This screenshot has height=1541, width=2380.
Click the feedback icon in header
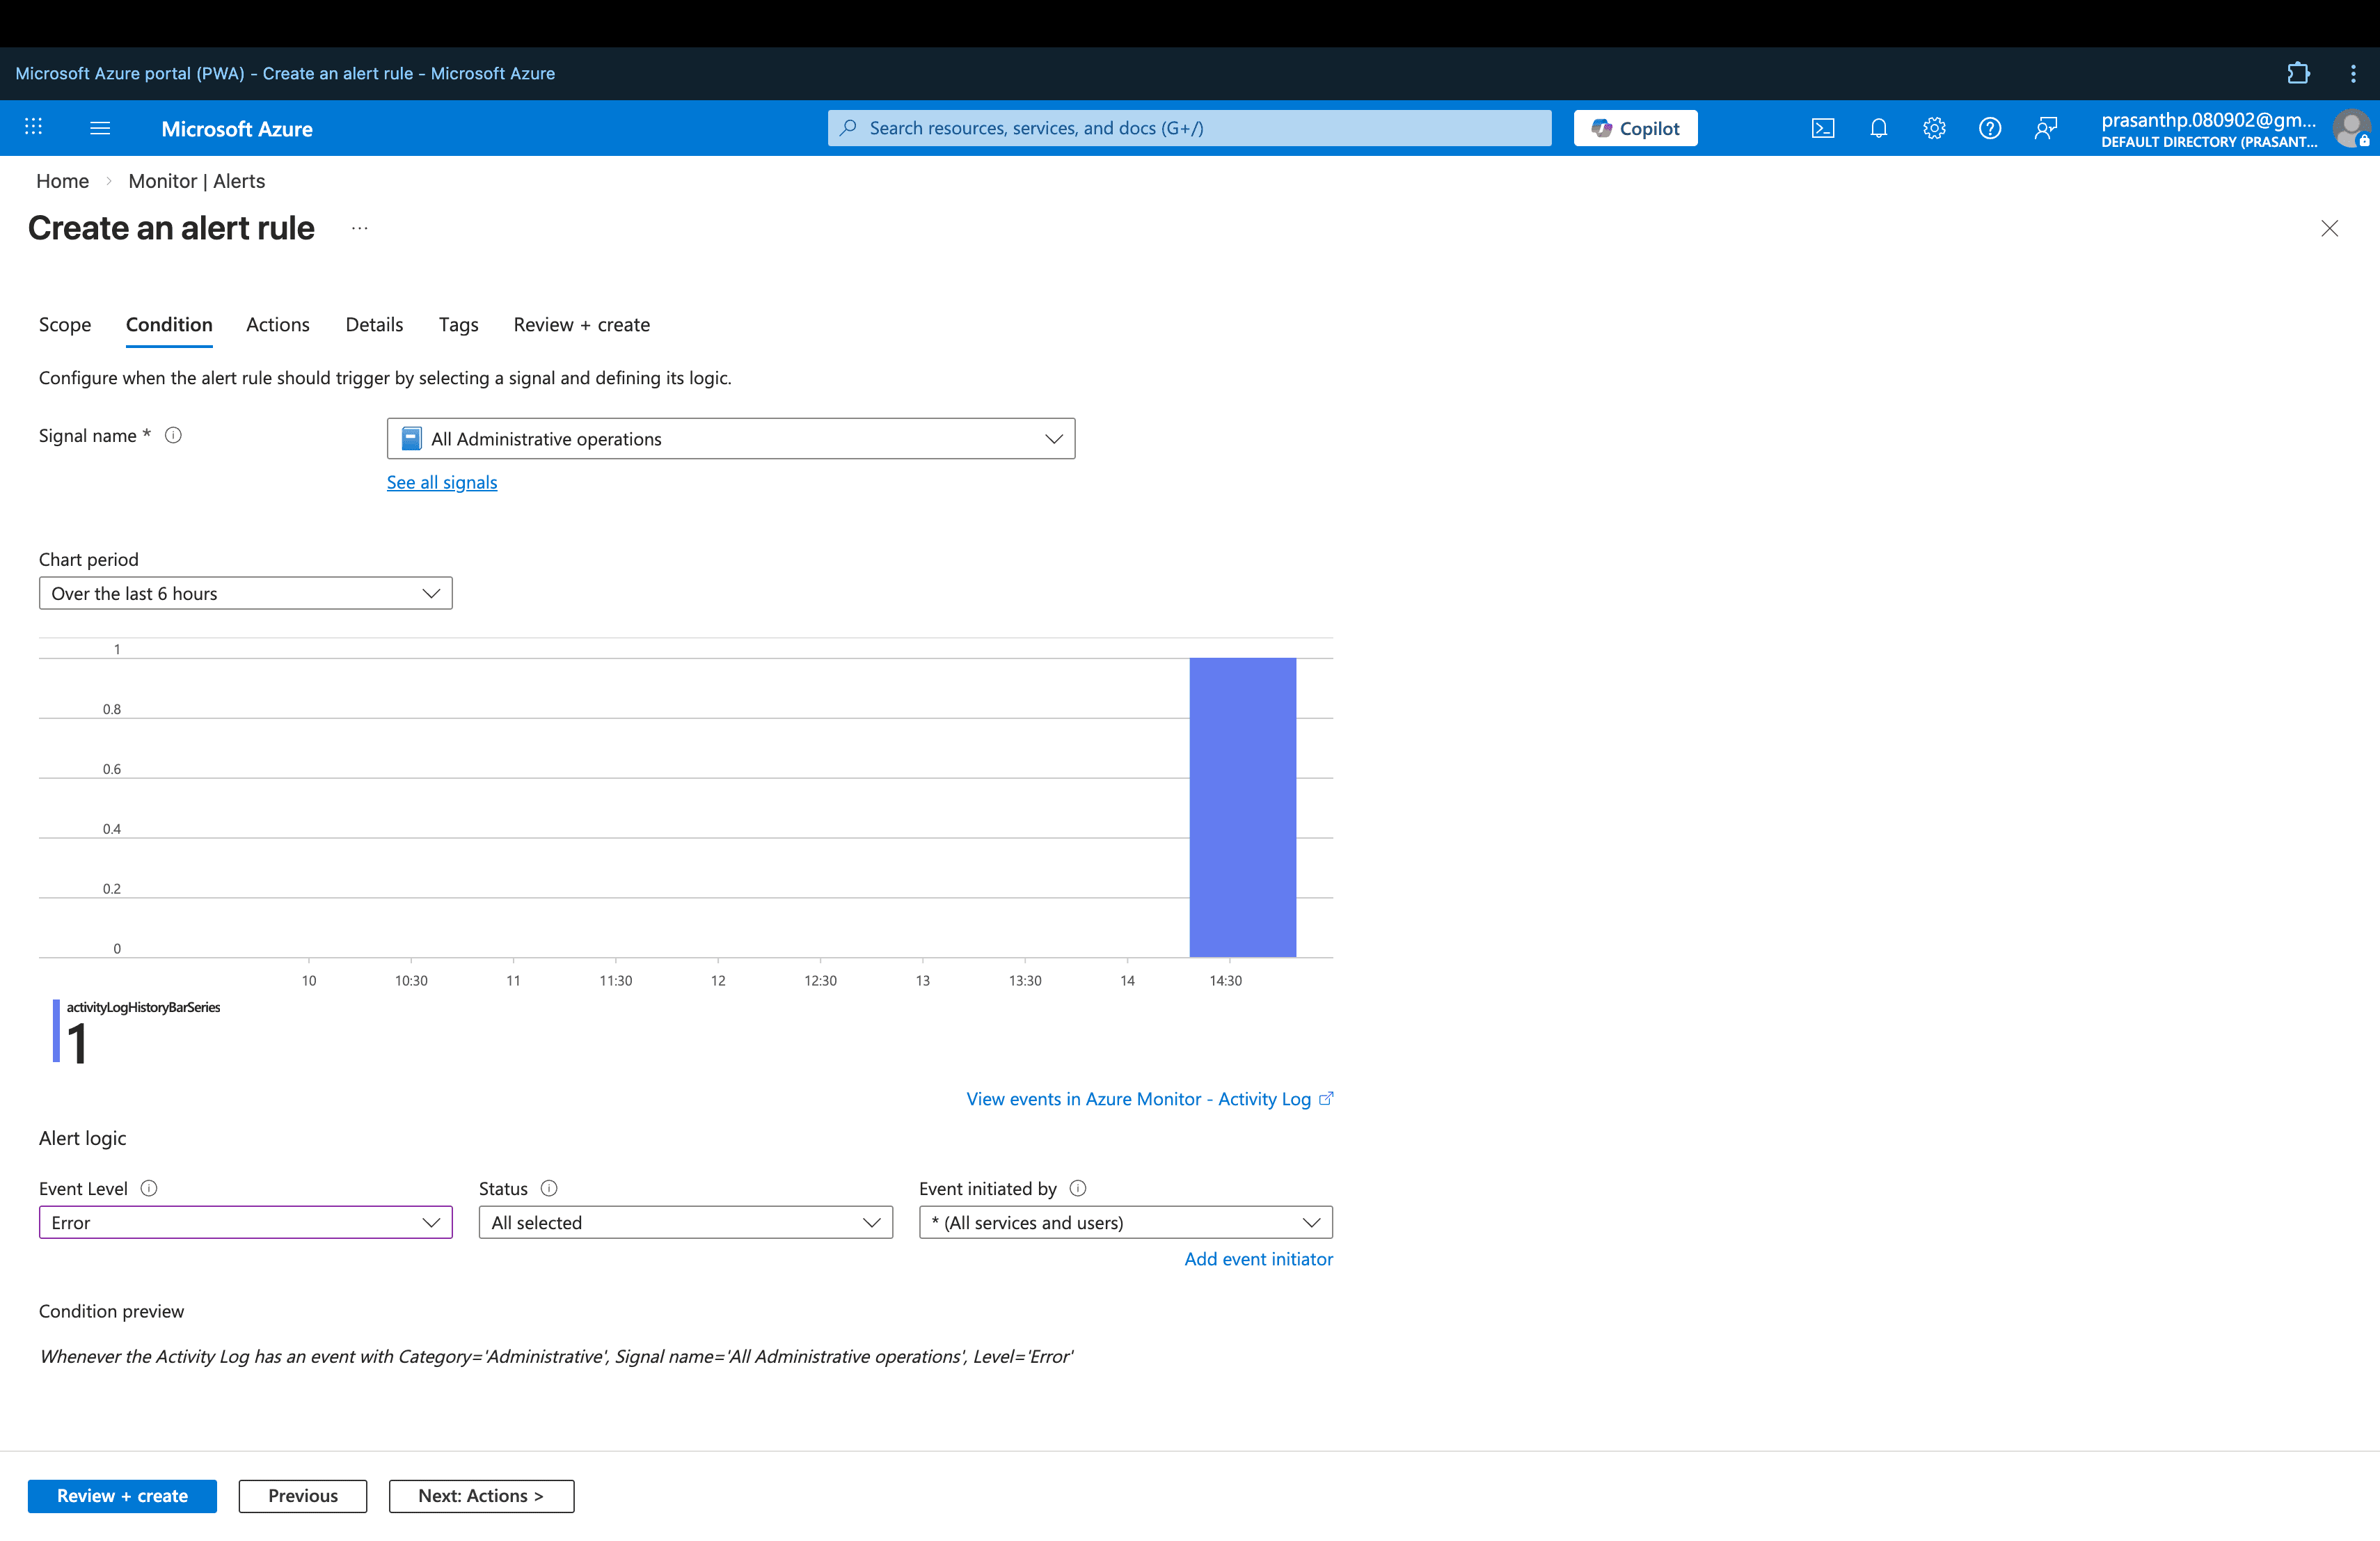tap(2046, 128)
